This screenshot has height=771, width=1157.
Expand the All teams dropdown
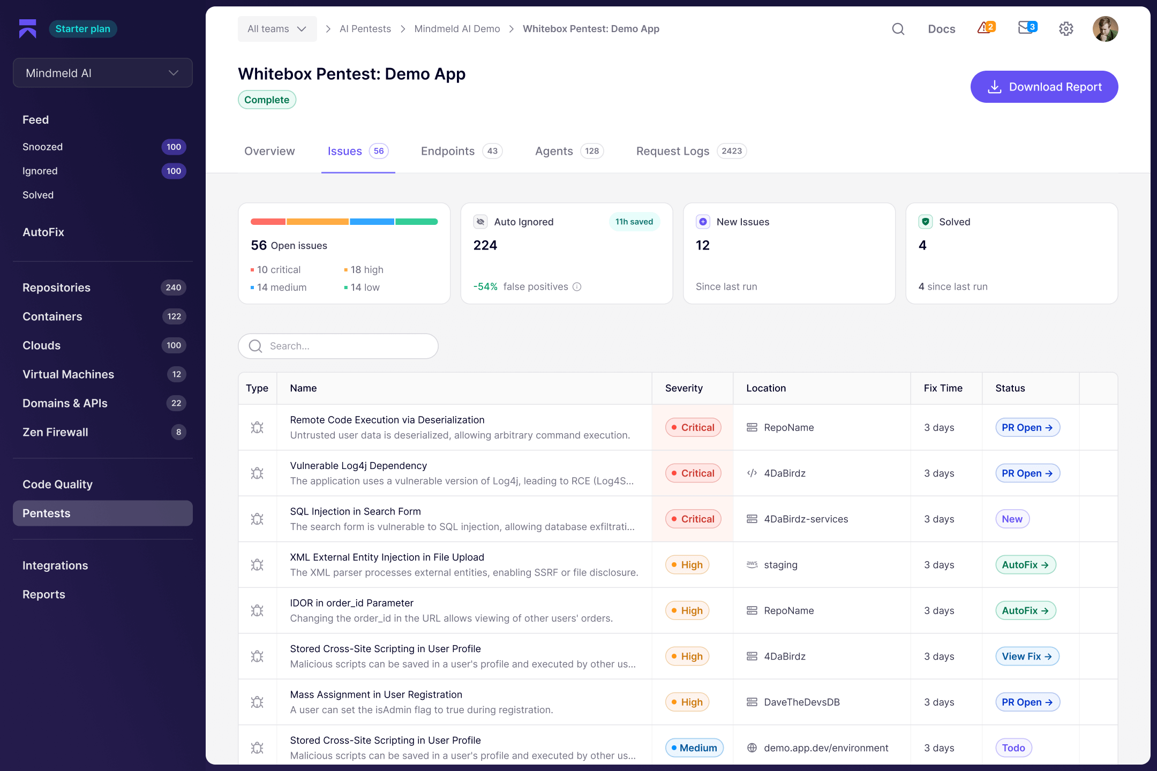277,29
